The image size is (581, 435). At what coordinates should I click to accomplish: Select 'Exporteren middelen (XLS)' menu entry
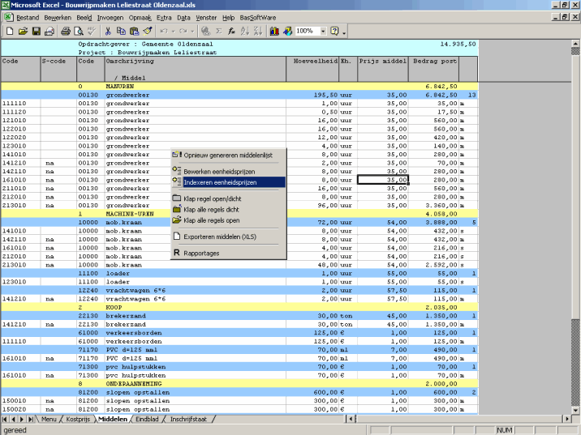pyautogui.click(x=221, y=236)
